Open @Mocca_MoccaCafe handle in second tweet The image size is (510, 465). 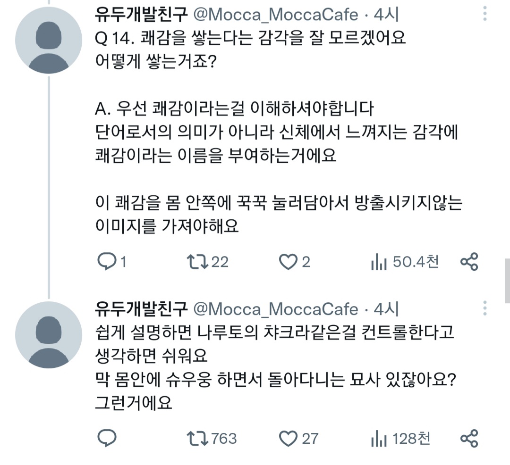(x=276, y=309)
